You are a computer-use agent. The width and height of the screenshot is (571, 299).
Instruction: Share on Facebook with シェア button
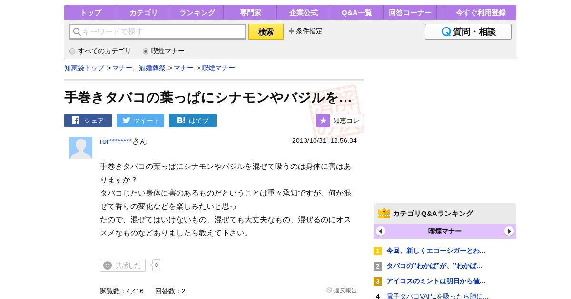88,121
